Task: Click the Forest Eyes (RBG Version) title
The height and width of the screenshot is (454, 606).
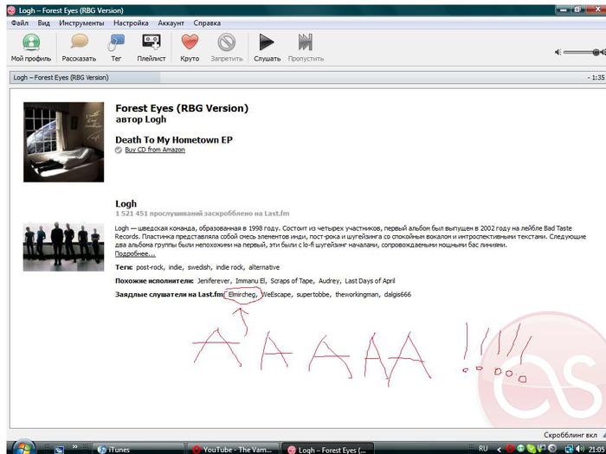Action: click(x=182, y=108)
